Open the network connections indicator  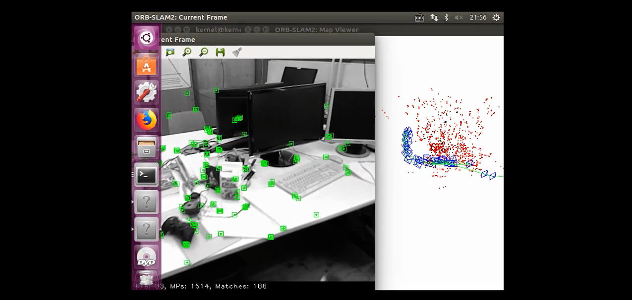coord(434,17)
